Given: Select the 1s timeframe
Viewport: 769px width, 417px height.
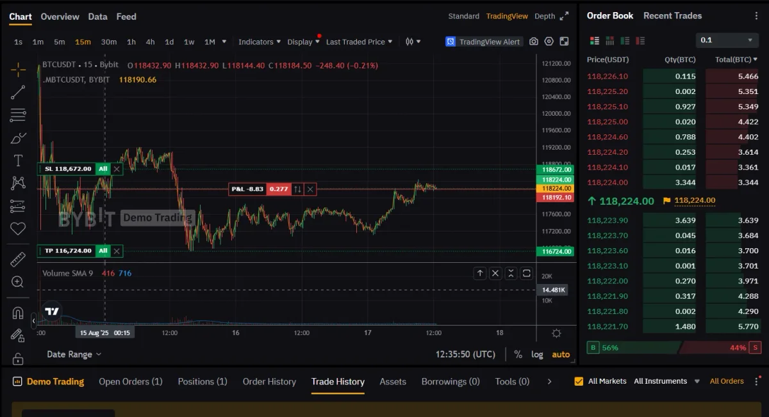Looking at the screenshot, I should tap(18, 42).
